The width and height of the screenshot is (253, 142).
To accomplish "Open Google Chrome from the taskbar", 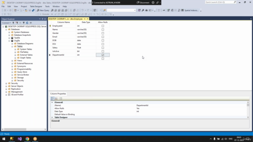I will coord(27,139).
